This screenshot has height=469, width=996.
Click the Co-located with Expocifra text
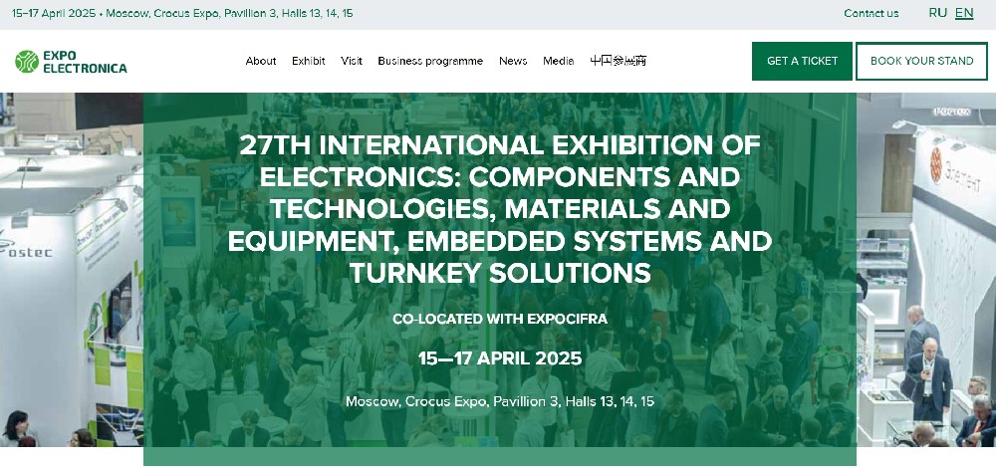(499, 319)
